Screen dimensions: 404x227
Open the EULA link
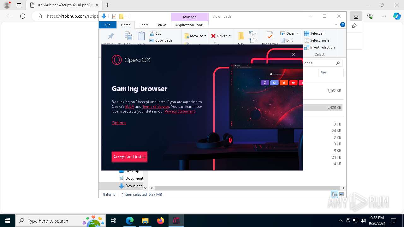point(130,107)
